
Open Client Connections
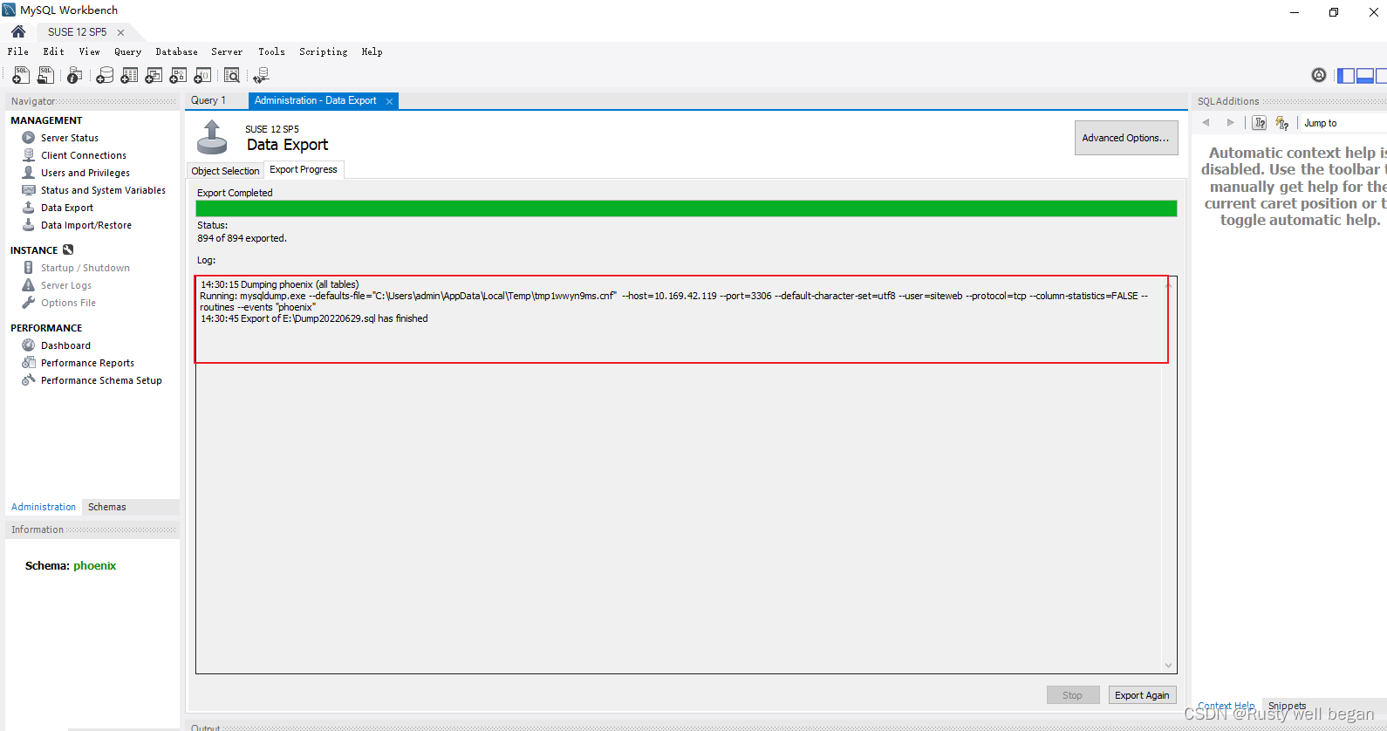pyautogui.click(x=84, y=155)
